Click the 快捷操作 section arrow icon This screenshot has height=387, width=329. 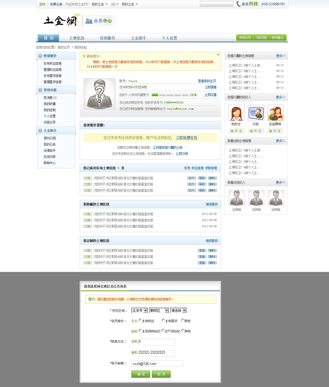pyautogui.click(x=40, y=56)
